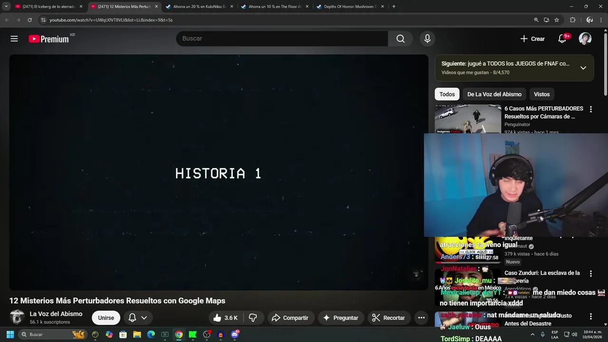608x342 pixels.
Task: Open Chrome three-dot menu
Action: 601,20
